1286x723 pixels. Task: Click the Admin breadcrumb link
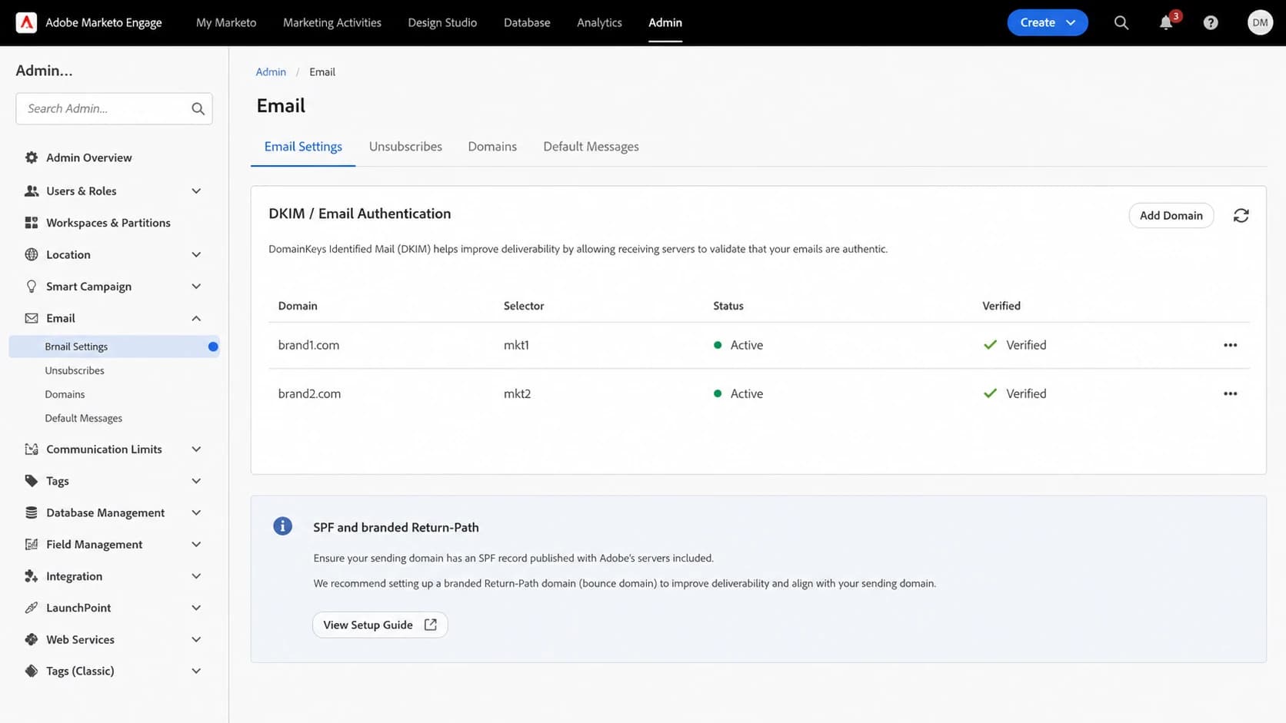tap(271, 71)
